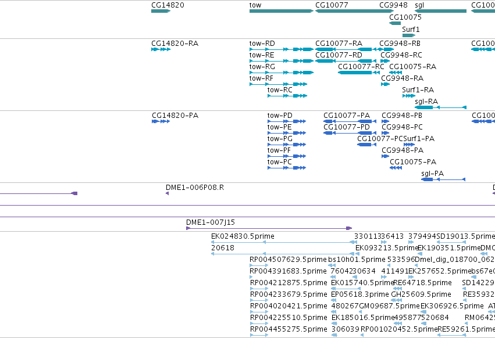Click the sgl-PA label text
The image size is (495, 338).
tap(433, 174)
